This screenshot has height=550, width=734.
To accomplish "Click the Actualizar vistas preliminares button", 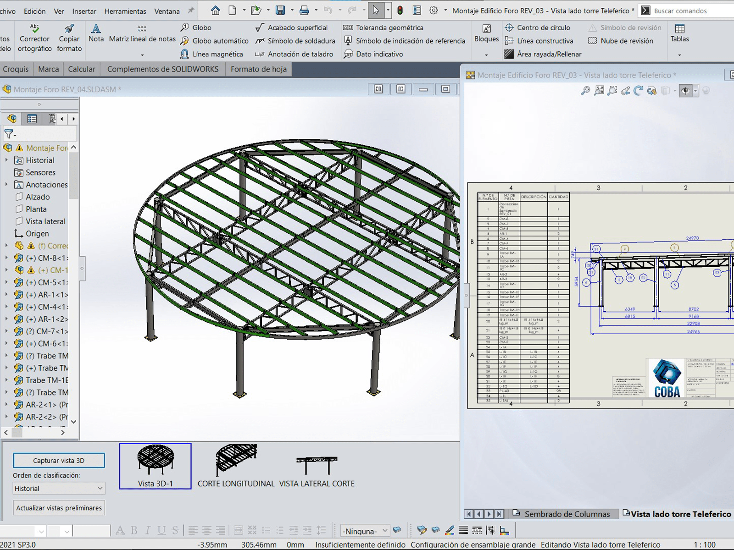I will pyautogui.click(x=59, y=508).
